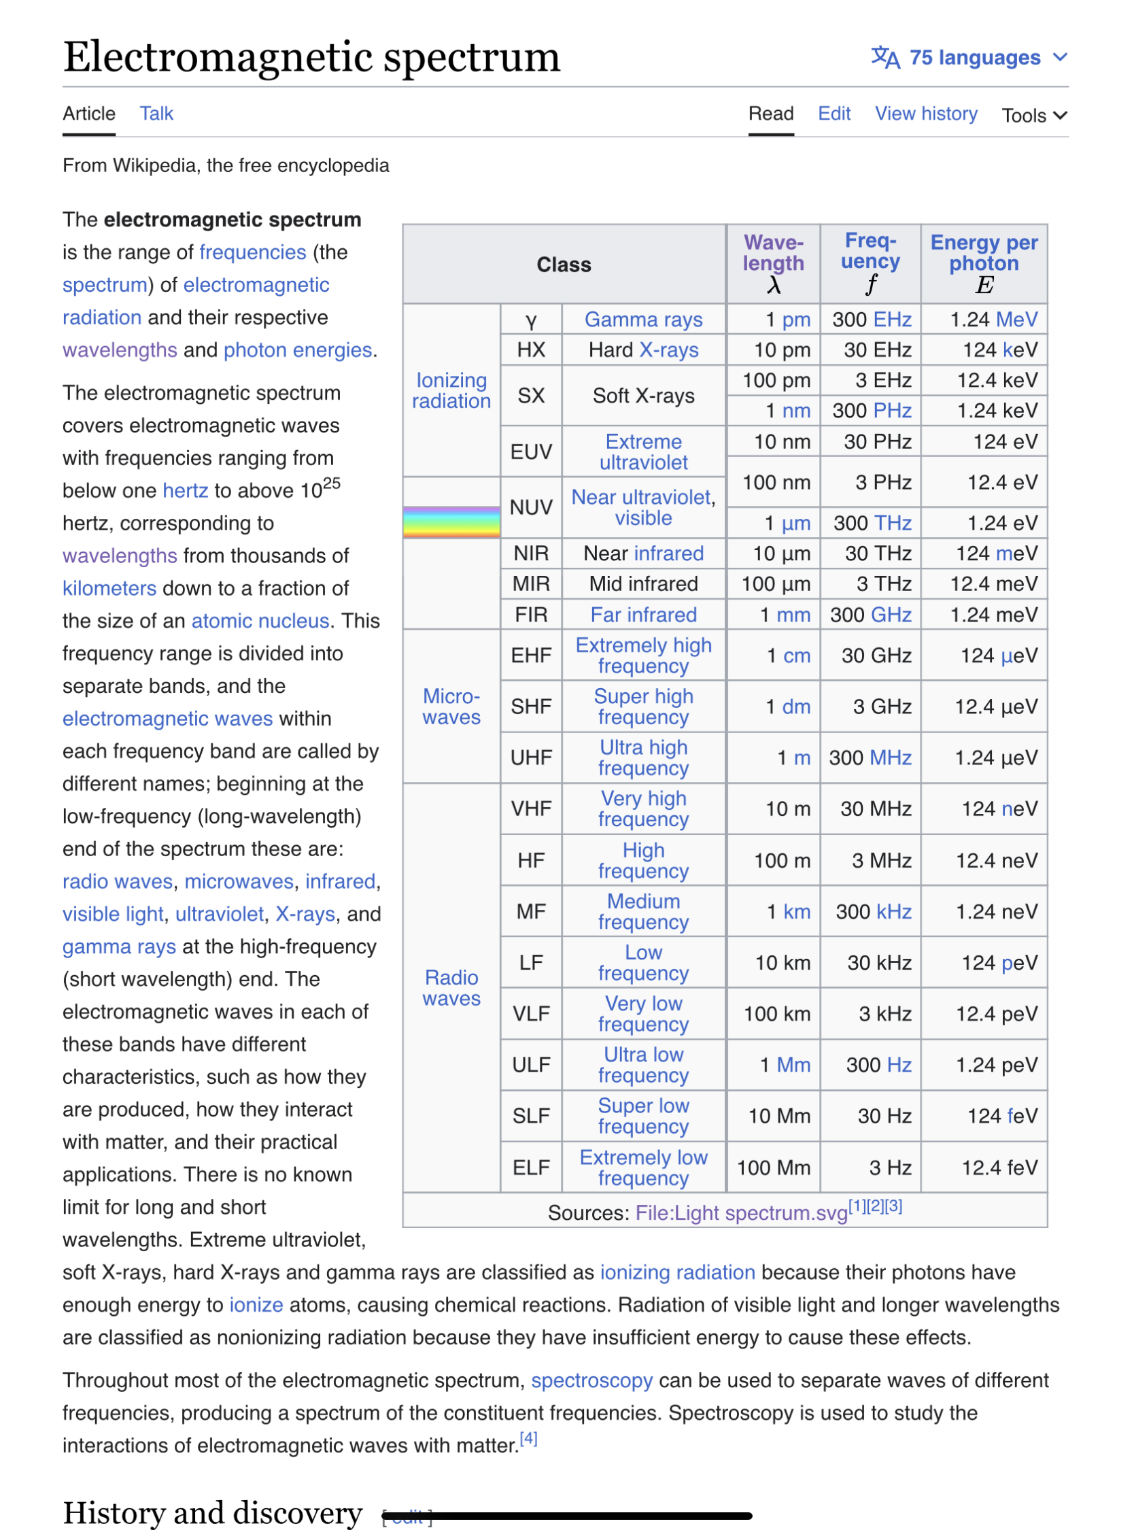Follow the spectroscopy link in paragraph
The height and width of the screenshot is (1530, 1134).
pos(591,1380)
